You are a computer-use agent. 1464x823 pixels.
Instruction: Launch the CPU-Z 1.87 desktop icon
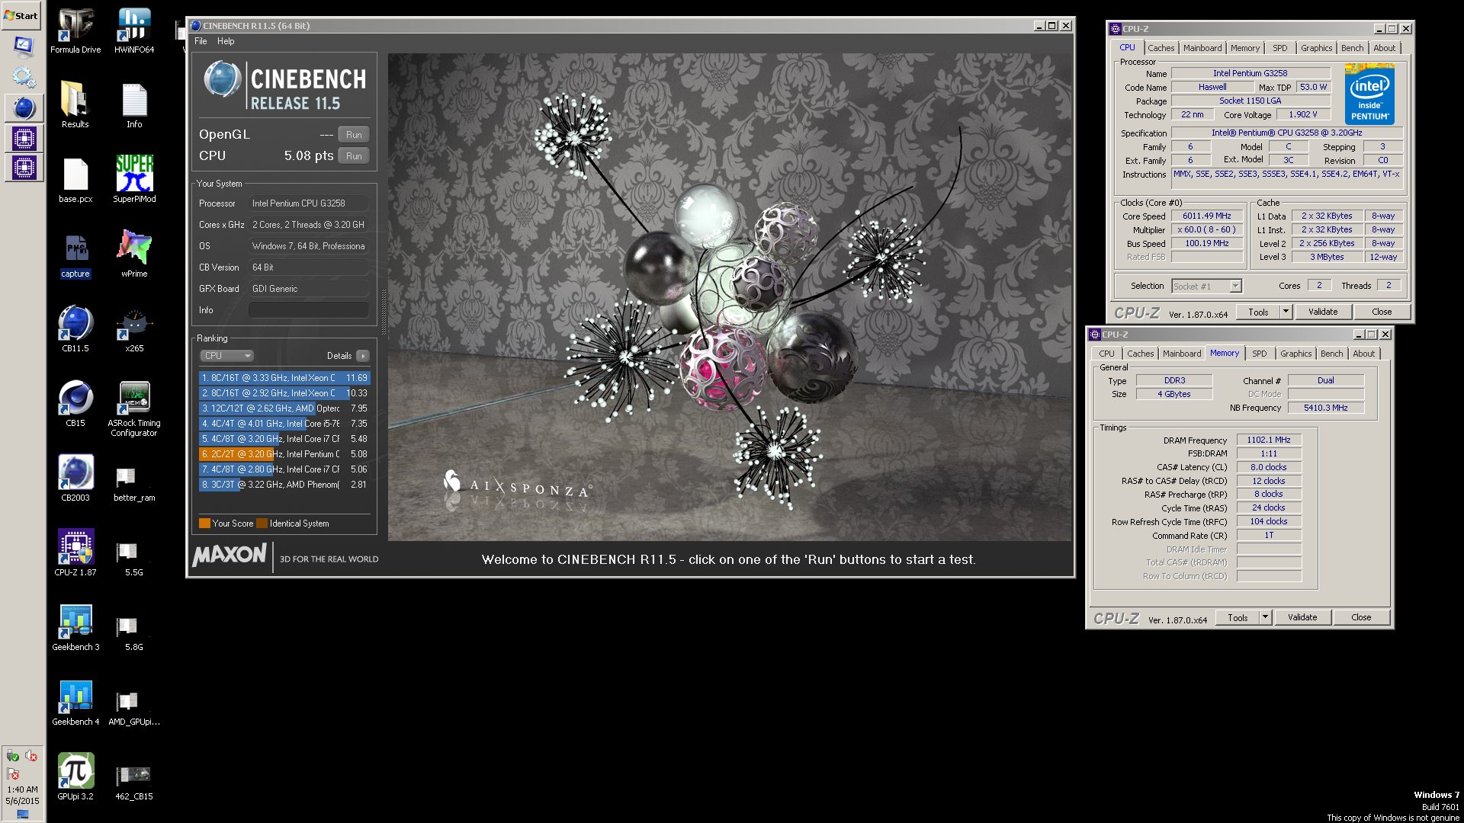75,553
